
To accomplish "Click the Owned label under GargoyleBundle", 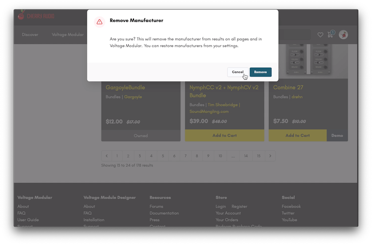I will click(x=141, y=136).
